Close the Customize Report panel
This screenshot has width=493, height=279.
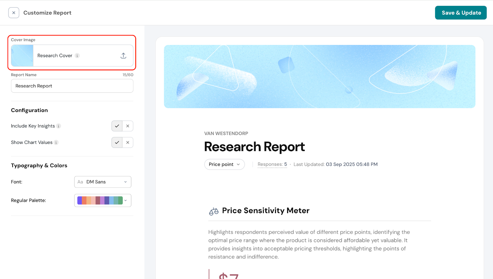tap(14, 13)
